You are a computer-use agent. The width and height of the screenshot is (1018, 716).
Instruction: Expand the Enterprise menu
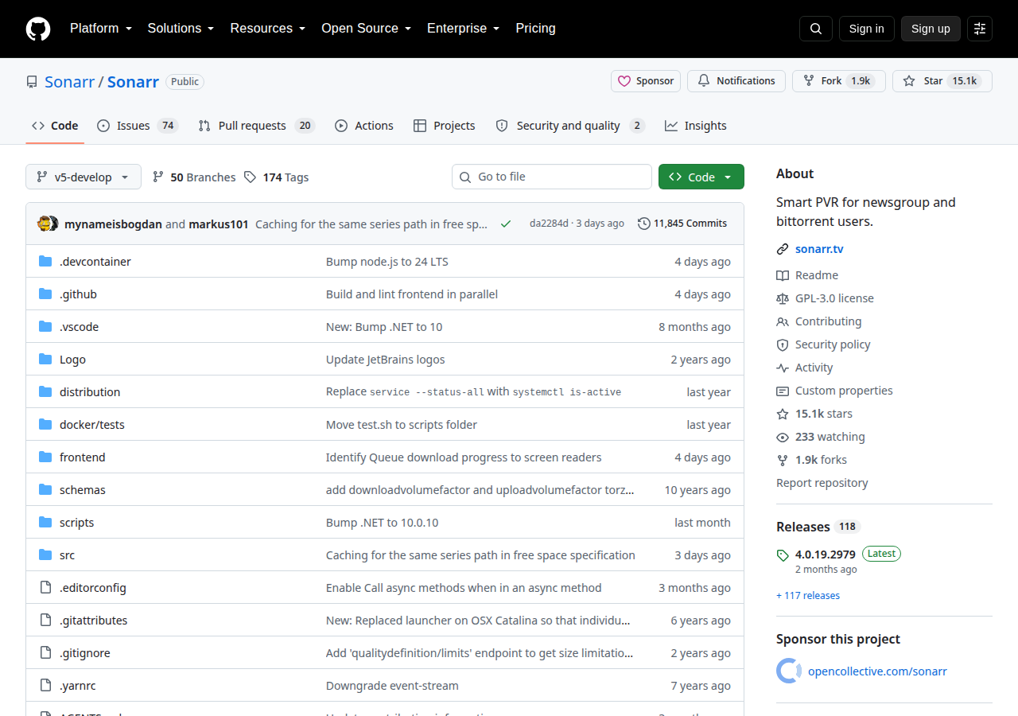[x=464, y=29]
